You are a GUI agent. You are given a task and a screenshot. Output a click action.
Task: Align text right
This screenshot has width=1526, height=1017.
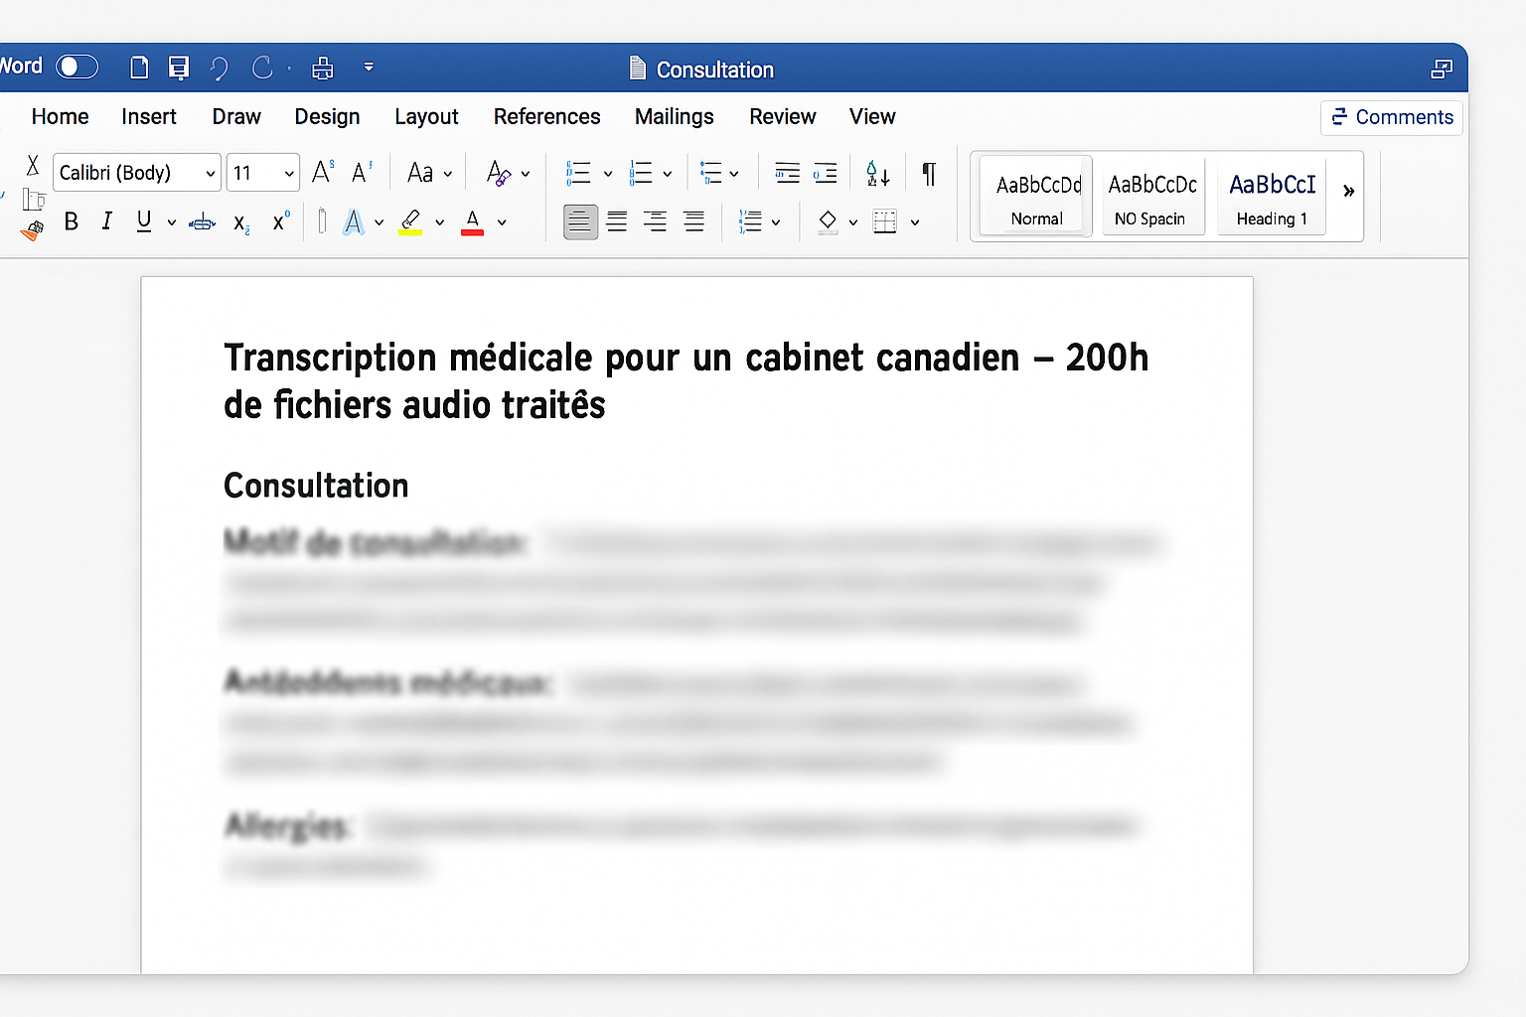pos(655,221)
